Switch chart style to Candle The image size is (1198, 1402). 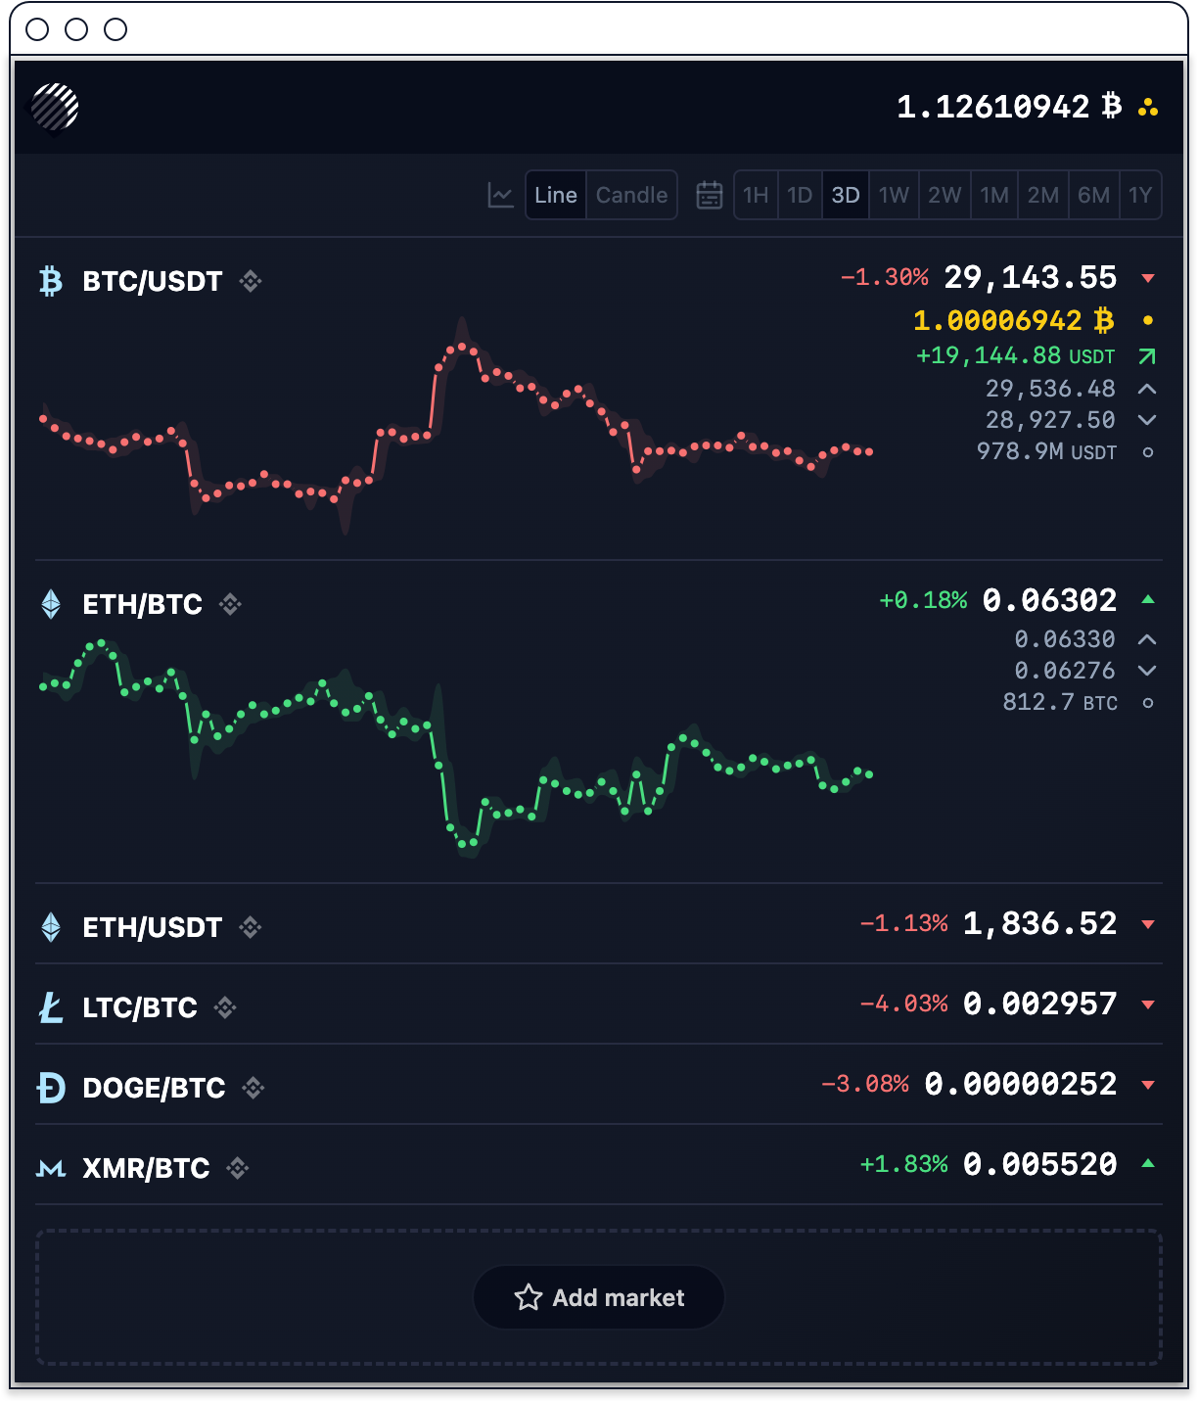[x=631, y=195]
